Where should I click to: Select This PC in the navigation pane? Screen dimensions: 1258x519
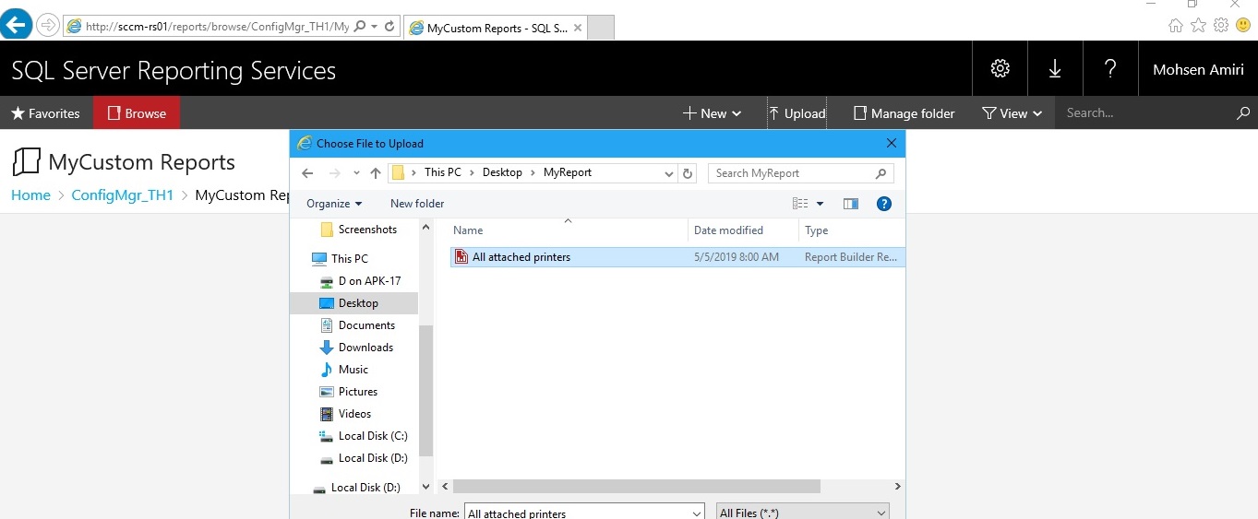tap(340, 259)
